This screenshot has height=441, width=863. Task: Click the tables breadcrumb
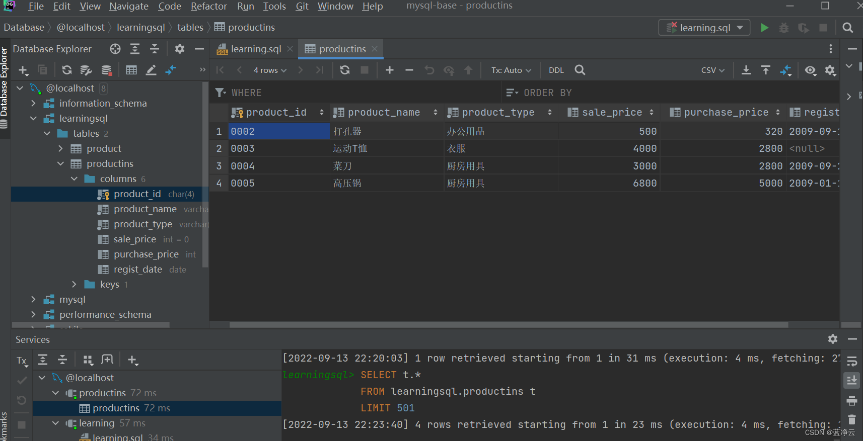[190, 27]
